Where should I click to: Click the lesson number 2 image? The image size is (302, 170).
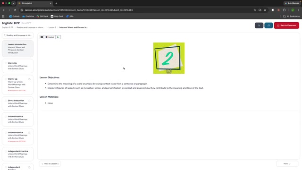[169, 58]
